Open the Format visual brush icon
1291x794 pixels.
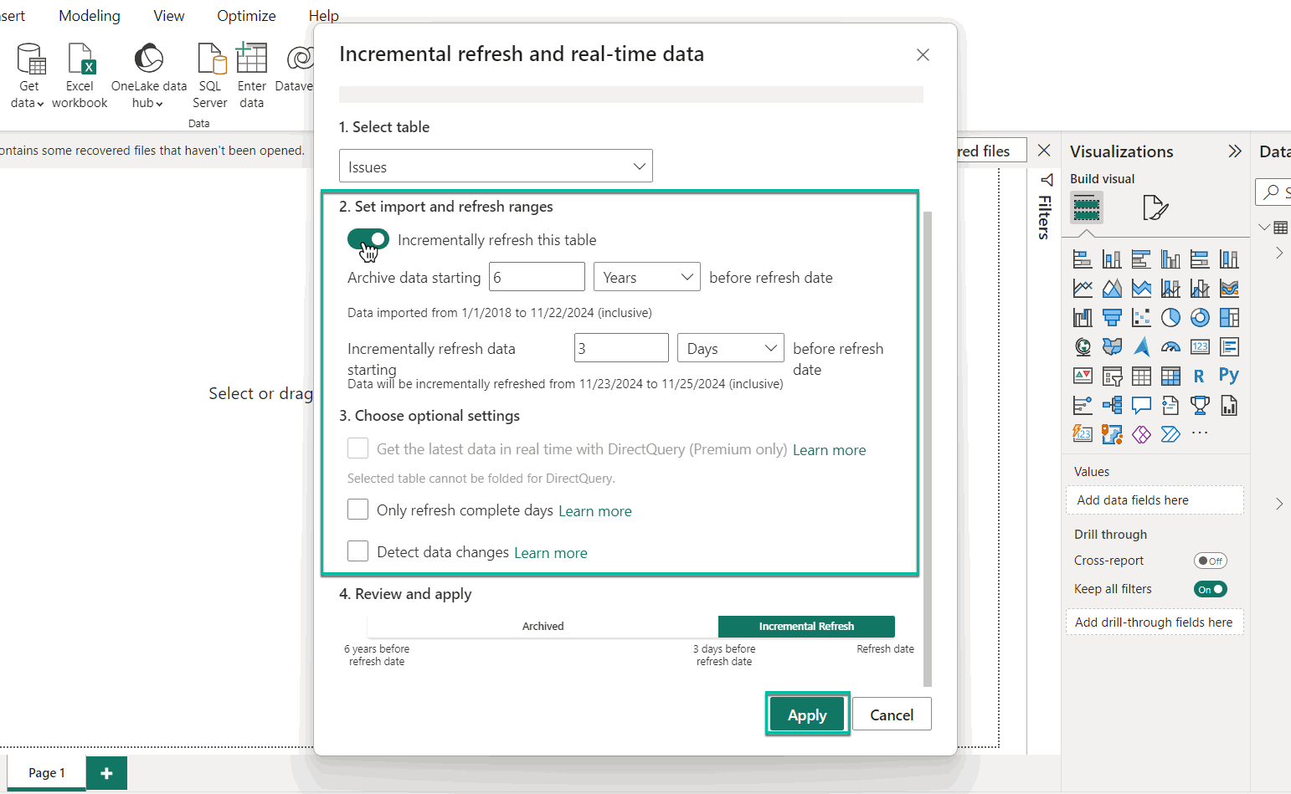tap(1155, 207)
